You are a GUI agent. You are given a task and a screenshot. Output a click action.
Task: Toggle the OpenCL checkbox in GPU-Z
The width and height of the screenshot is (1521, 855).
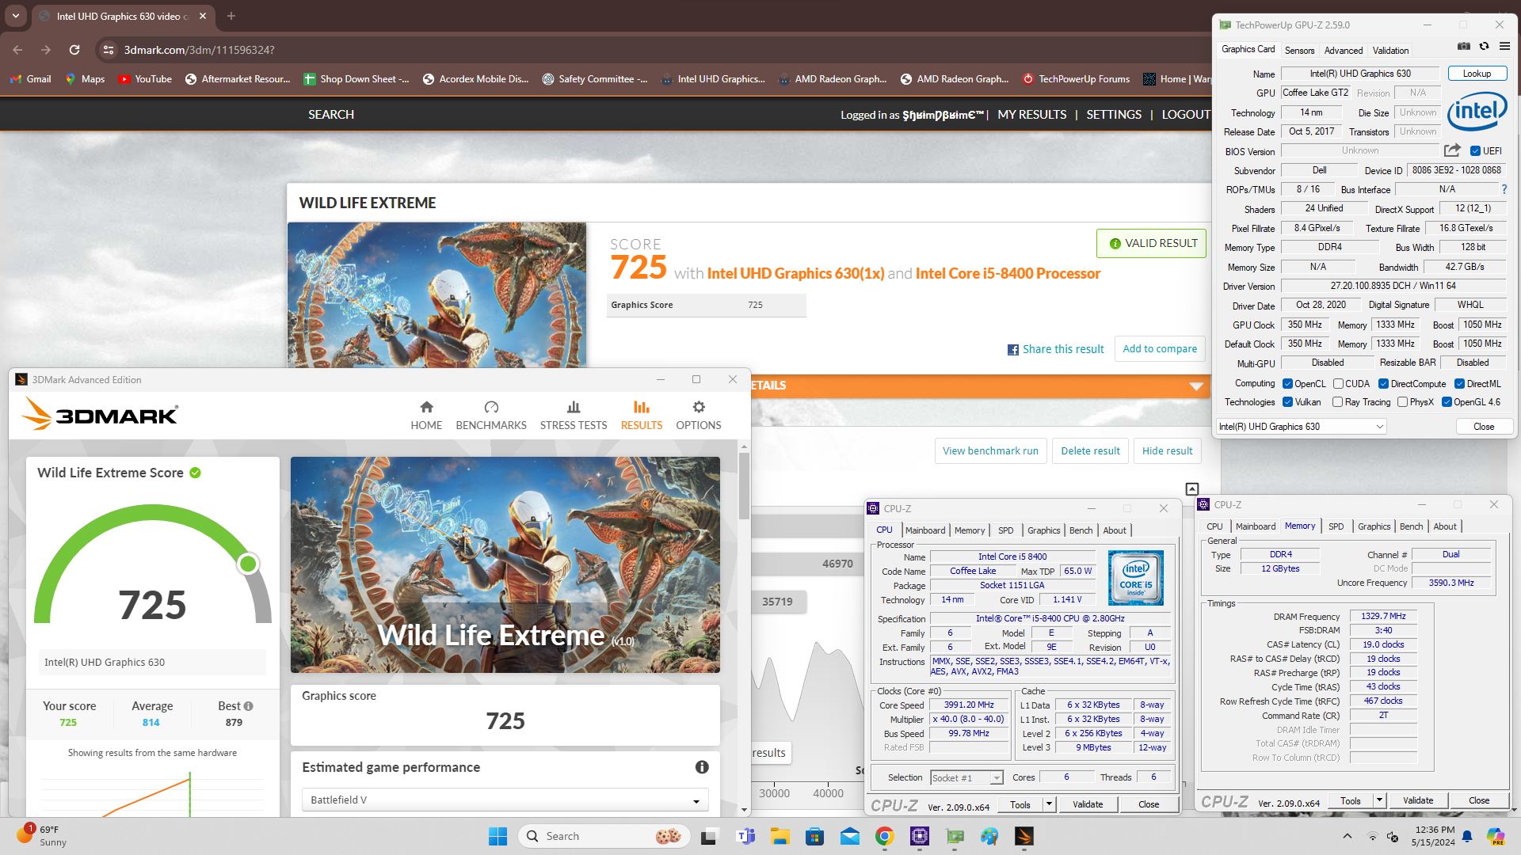pyautogui.click(x=1287, y=384)
